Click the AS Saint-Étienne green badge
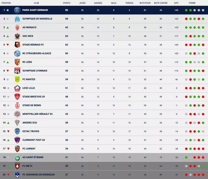This screenshot has width=208, height=179. (17, 158)
